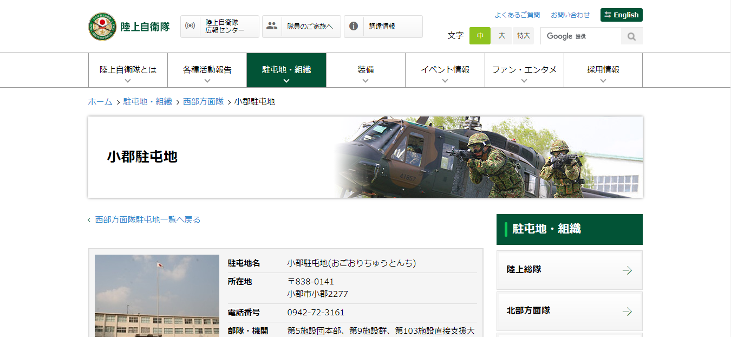Click the 小郡駐屯地 breadcrumb current page
The image size is (731, 337).
point(254,101)
